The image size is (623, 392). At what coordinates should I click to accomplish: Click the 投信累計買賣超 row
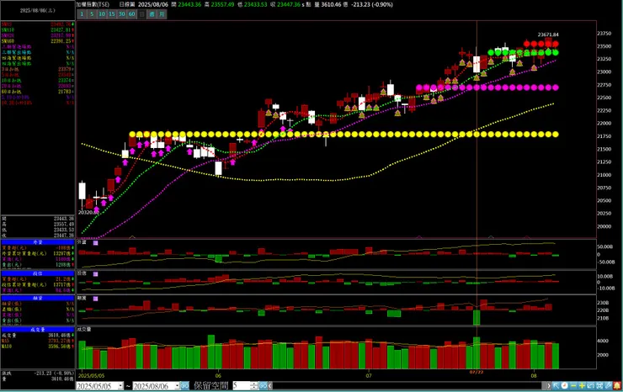[x=37, y=285]
